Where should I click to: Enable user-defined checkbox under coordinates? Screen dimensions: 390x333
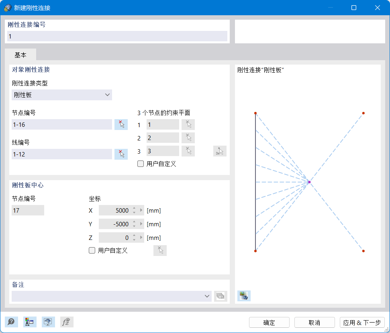point(92,250)
